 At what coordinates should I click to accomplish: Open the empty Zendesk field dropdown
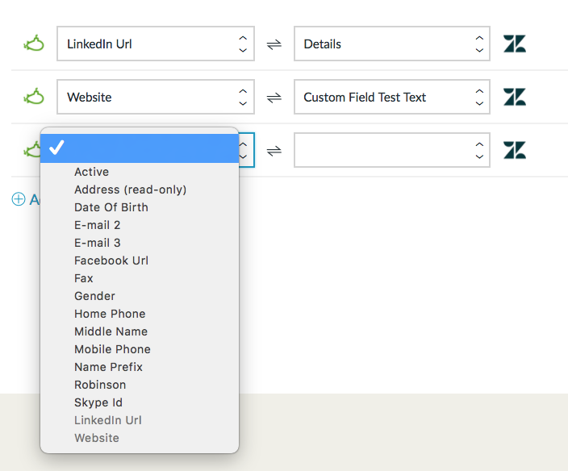(x=392, y=150)
